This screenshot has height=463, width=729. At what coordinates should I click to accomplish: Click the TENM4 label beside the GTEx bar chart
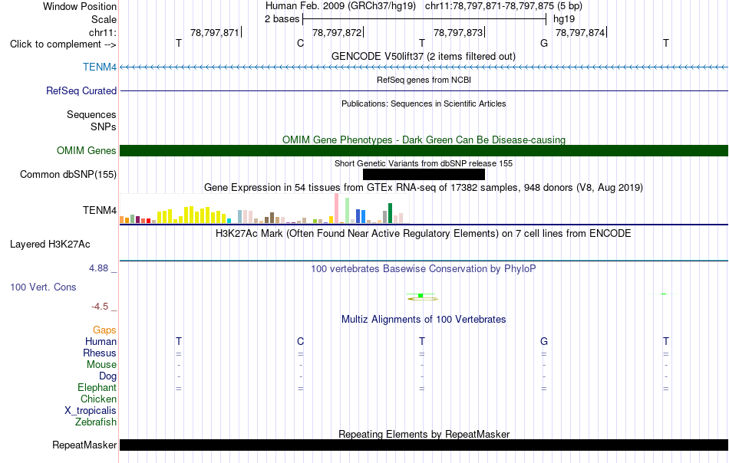100,210
